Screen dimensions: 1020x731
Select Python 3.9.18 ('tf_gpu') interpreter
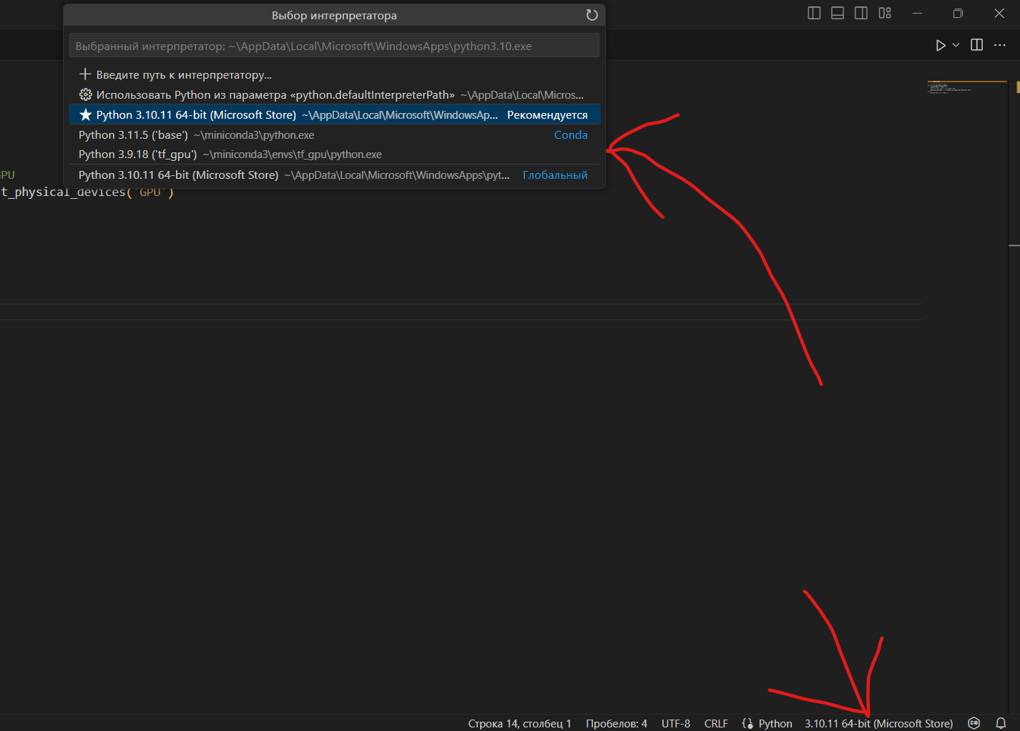click(335, 154)
